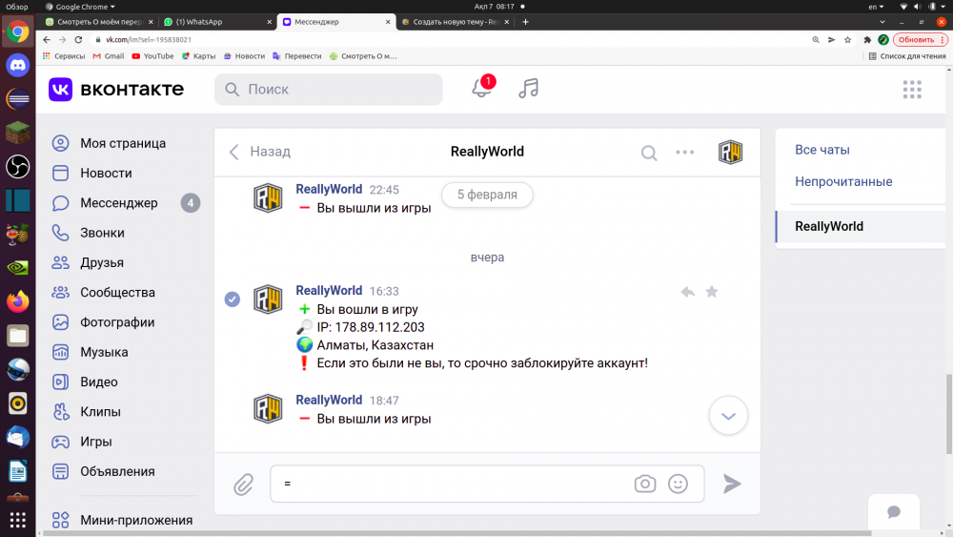Click the camera photo icon in message box
Screen dimensions: 953x537
[645, 484]
